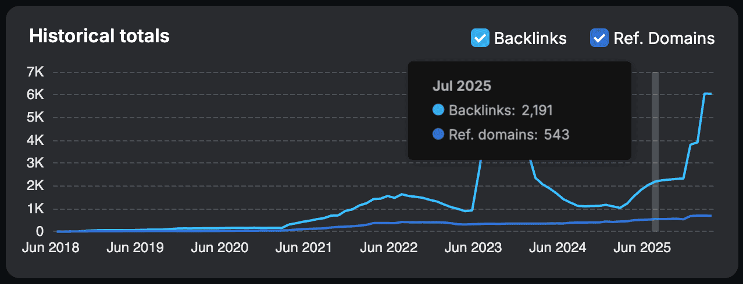Click the 6K y-axis label
Image resolution: width=743 pixels, height=284 pixels.
[35, 95]
